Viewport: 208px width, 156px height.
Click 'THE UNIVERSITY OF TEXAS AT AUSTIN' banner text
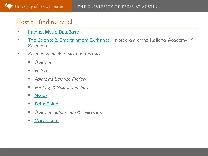coord(118,7)
